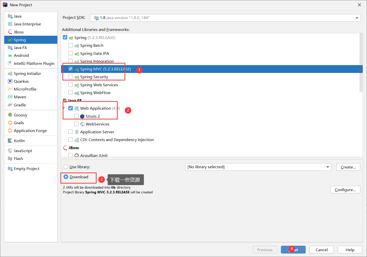This screenshot has width=367, height=257.
Task: Toggle the Spring MVC checkbox
Action: point(70,69)
